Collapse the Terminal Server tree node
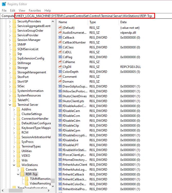 (10, 105)
